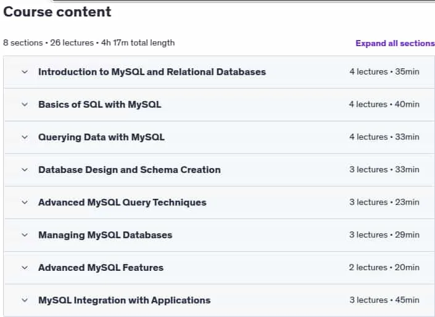Expand the Querying Data with MySQL chevron

25,137
